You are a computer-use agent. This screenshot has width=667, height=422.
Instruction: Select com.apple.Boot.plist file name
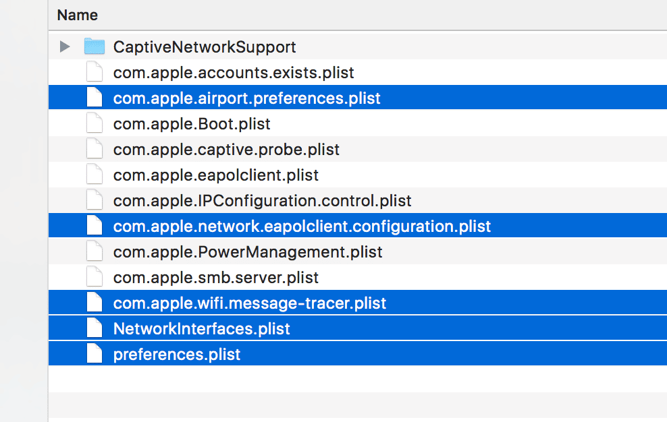pos(192,123)
